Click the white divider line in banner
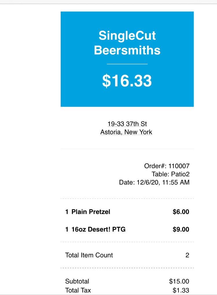Image resolution: width=217 pixels, height=295 pixels. click(127, 64)
